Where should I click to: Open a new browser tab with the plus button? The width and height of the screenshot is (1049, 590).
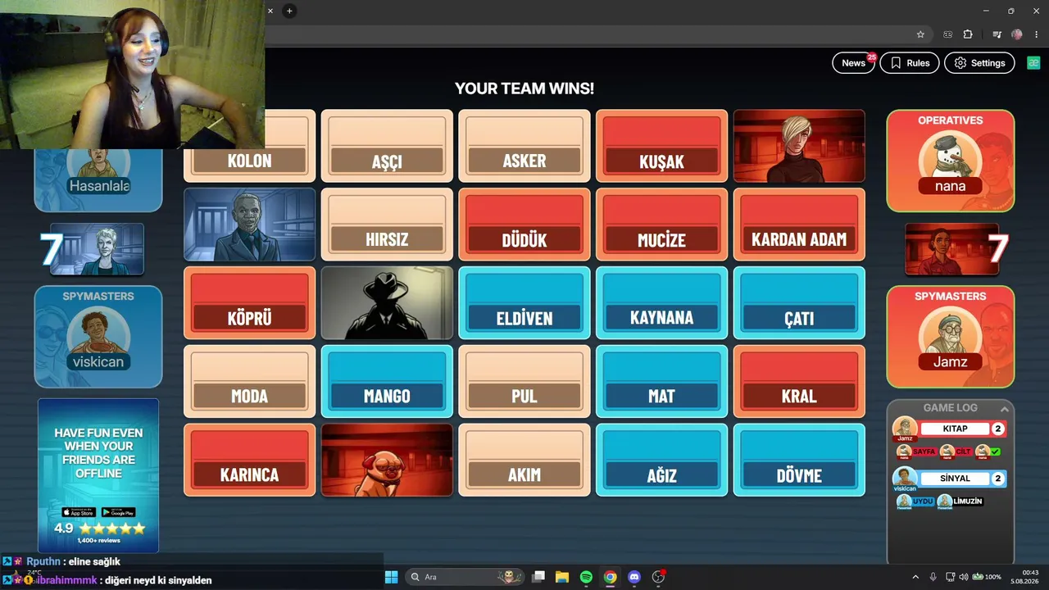(x=289, y=11)
